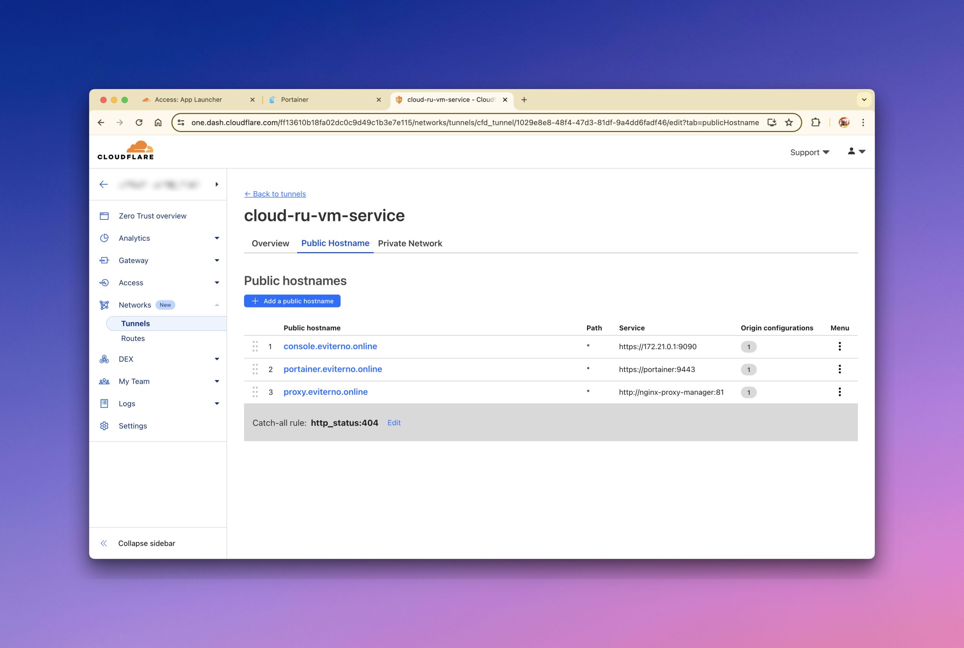Open portainer.eviterno.online hostname link

[x=333, y=369]
